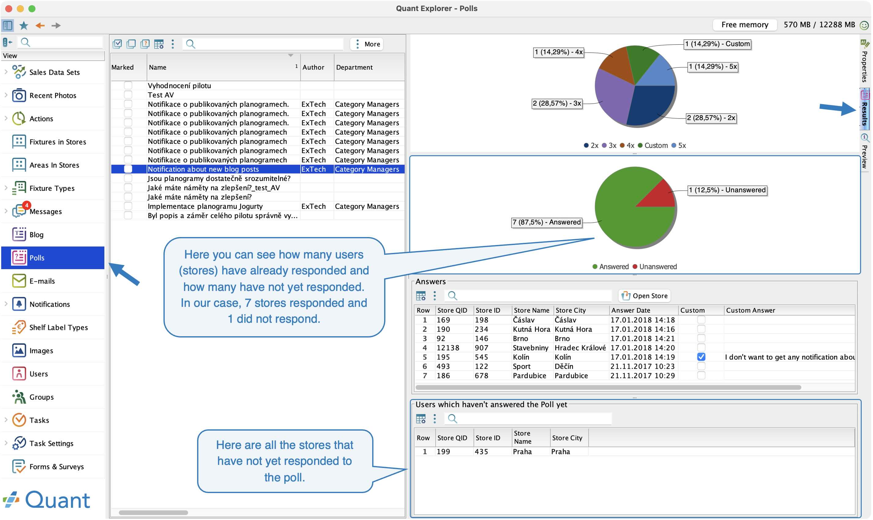The height and width of the screenshot is (520, 873).
Task: Open Fixtures in Stores view
Action: (x=53, y=141)
